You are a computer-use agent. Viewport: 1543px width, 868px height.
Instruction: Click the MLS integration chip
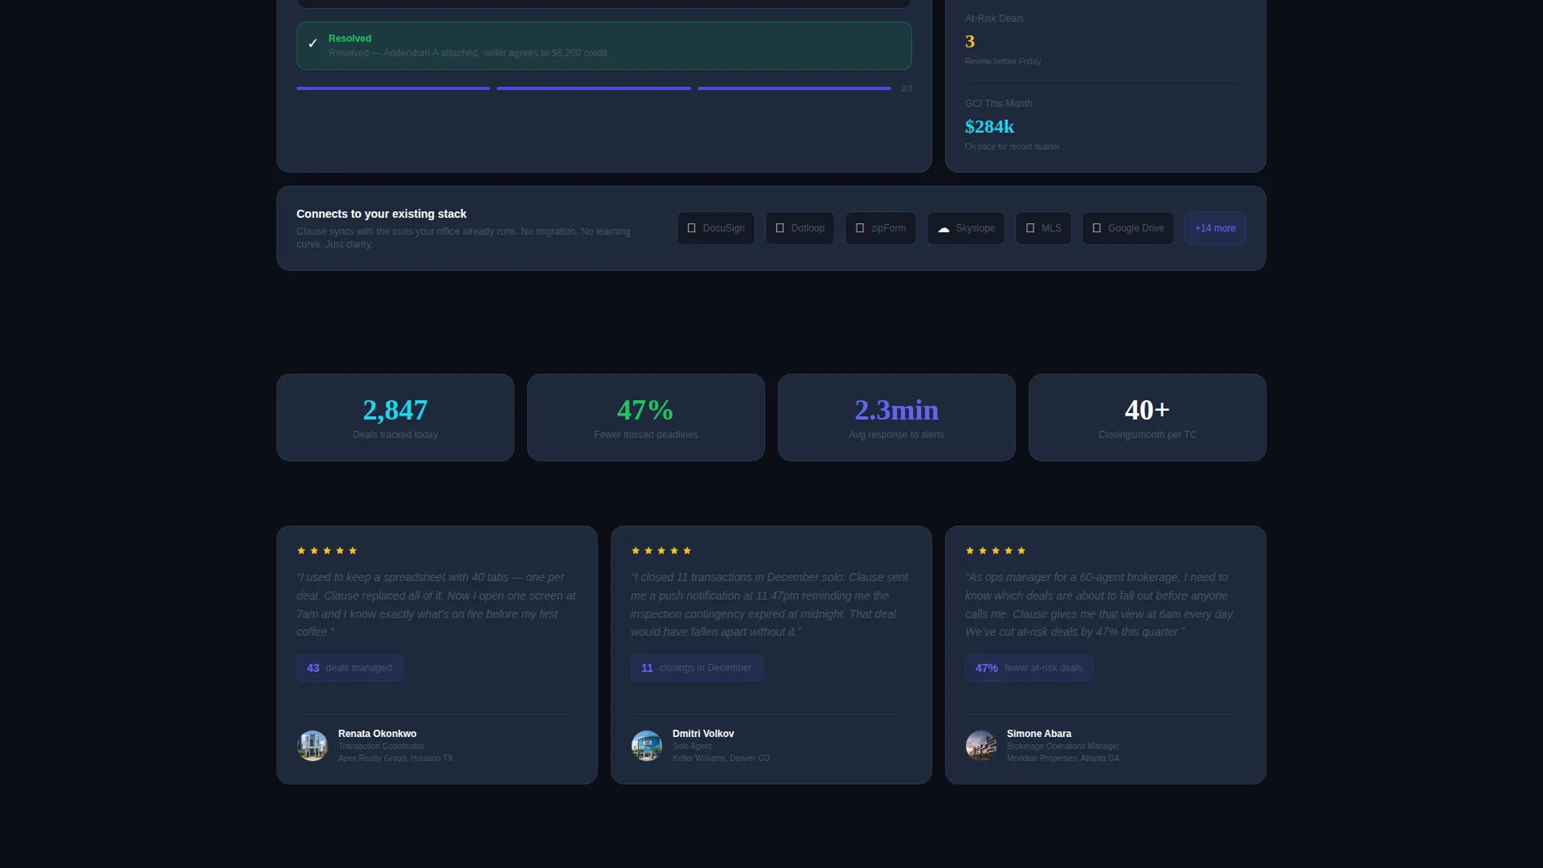pos(1043,228)
